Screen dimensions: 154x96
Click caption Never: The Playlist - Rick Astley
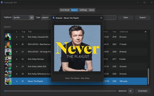click(77, 78)
